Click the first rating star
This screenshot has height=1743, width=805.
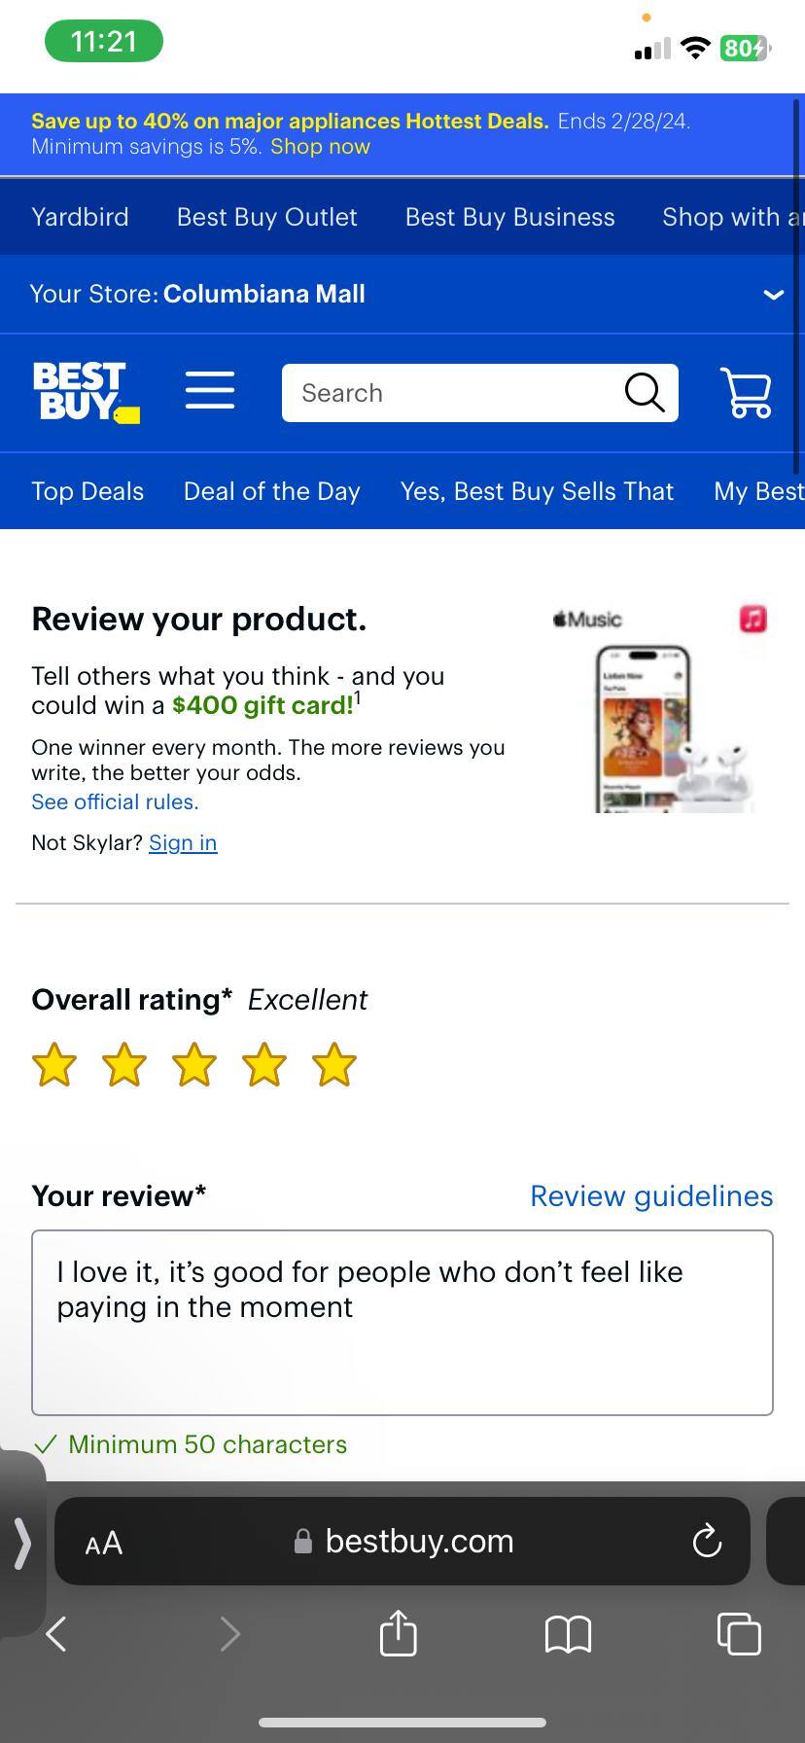(x=54, y=1064)
